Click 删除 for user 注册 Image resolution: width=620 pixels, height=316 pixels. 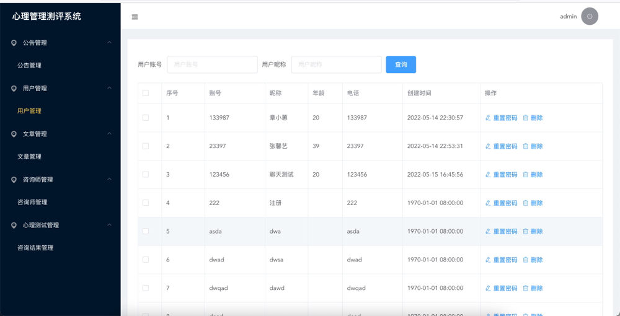[536, 203]
